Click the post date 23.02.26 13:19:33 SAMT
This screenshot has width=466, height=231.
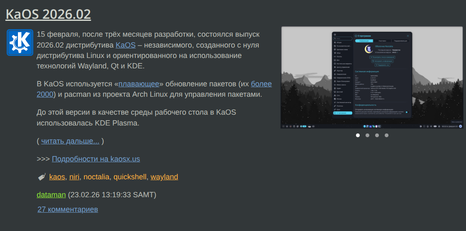click(112, 195)
